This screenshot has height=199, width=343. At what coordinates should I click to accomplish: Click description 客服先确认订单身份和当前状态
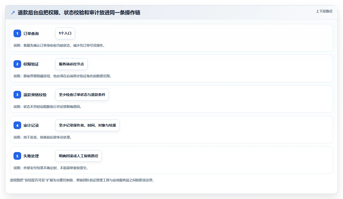coord(59,45)
